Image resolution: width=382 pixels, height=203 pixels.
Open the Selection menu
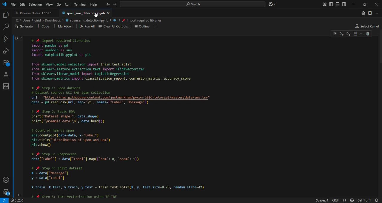(x=35, y=4)
